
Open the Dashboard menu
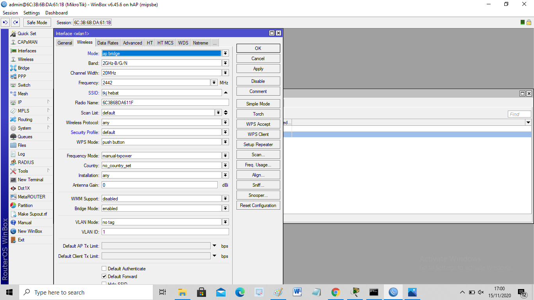point(56,13)
